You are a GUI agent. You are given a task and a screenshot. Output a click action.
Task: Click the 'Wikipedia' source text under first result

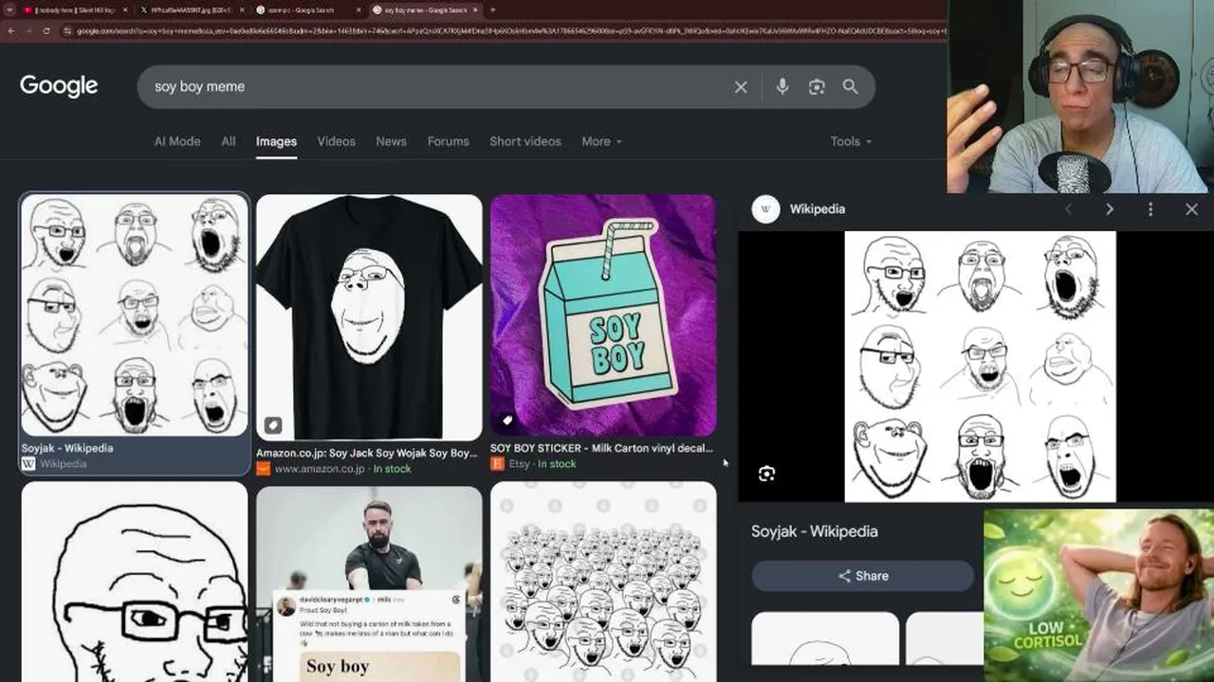(64, 464)
